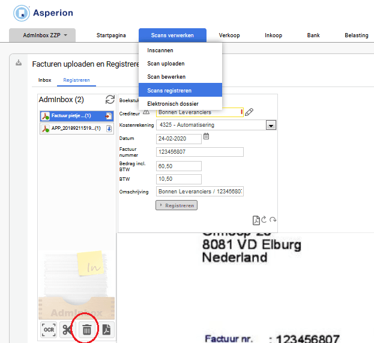Click the inbox tray icon beside page title
The height and width of the screenshot is (343, 374).
19,63
